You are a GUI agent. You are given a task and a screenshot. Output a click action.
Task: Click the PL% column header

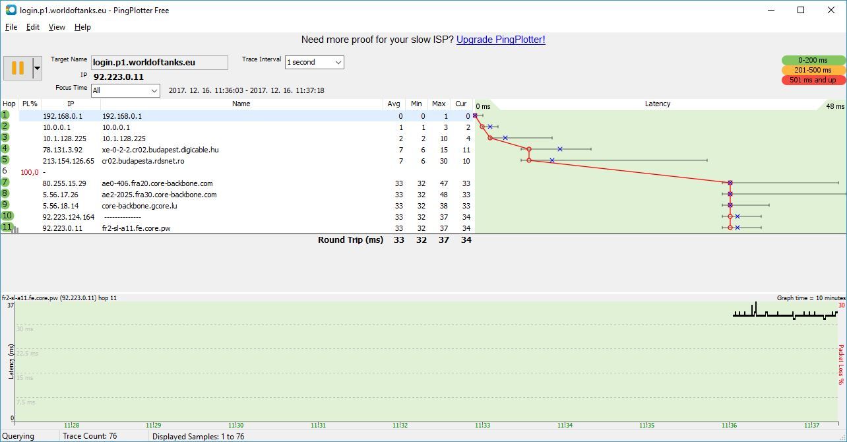pyautogui.click(x=30, y=104)
